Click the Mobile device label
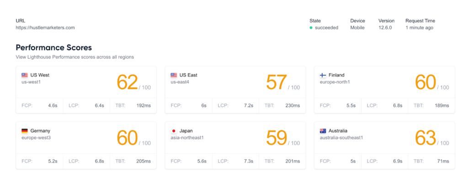 coord(357,28)
